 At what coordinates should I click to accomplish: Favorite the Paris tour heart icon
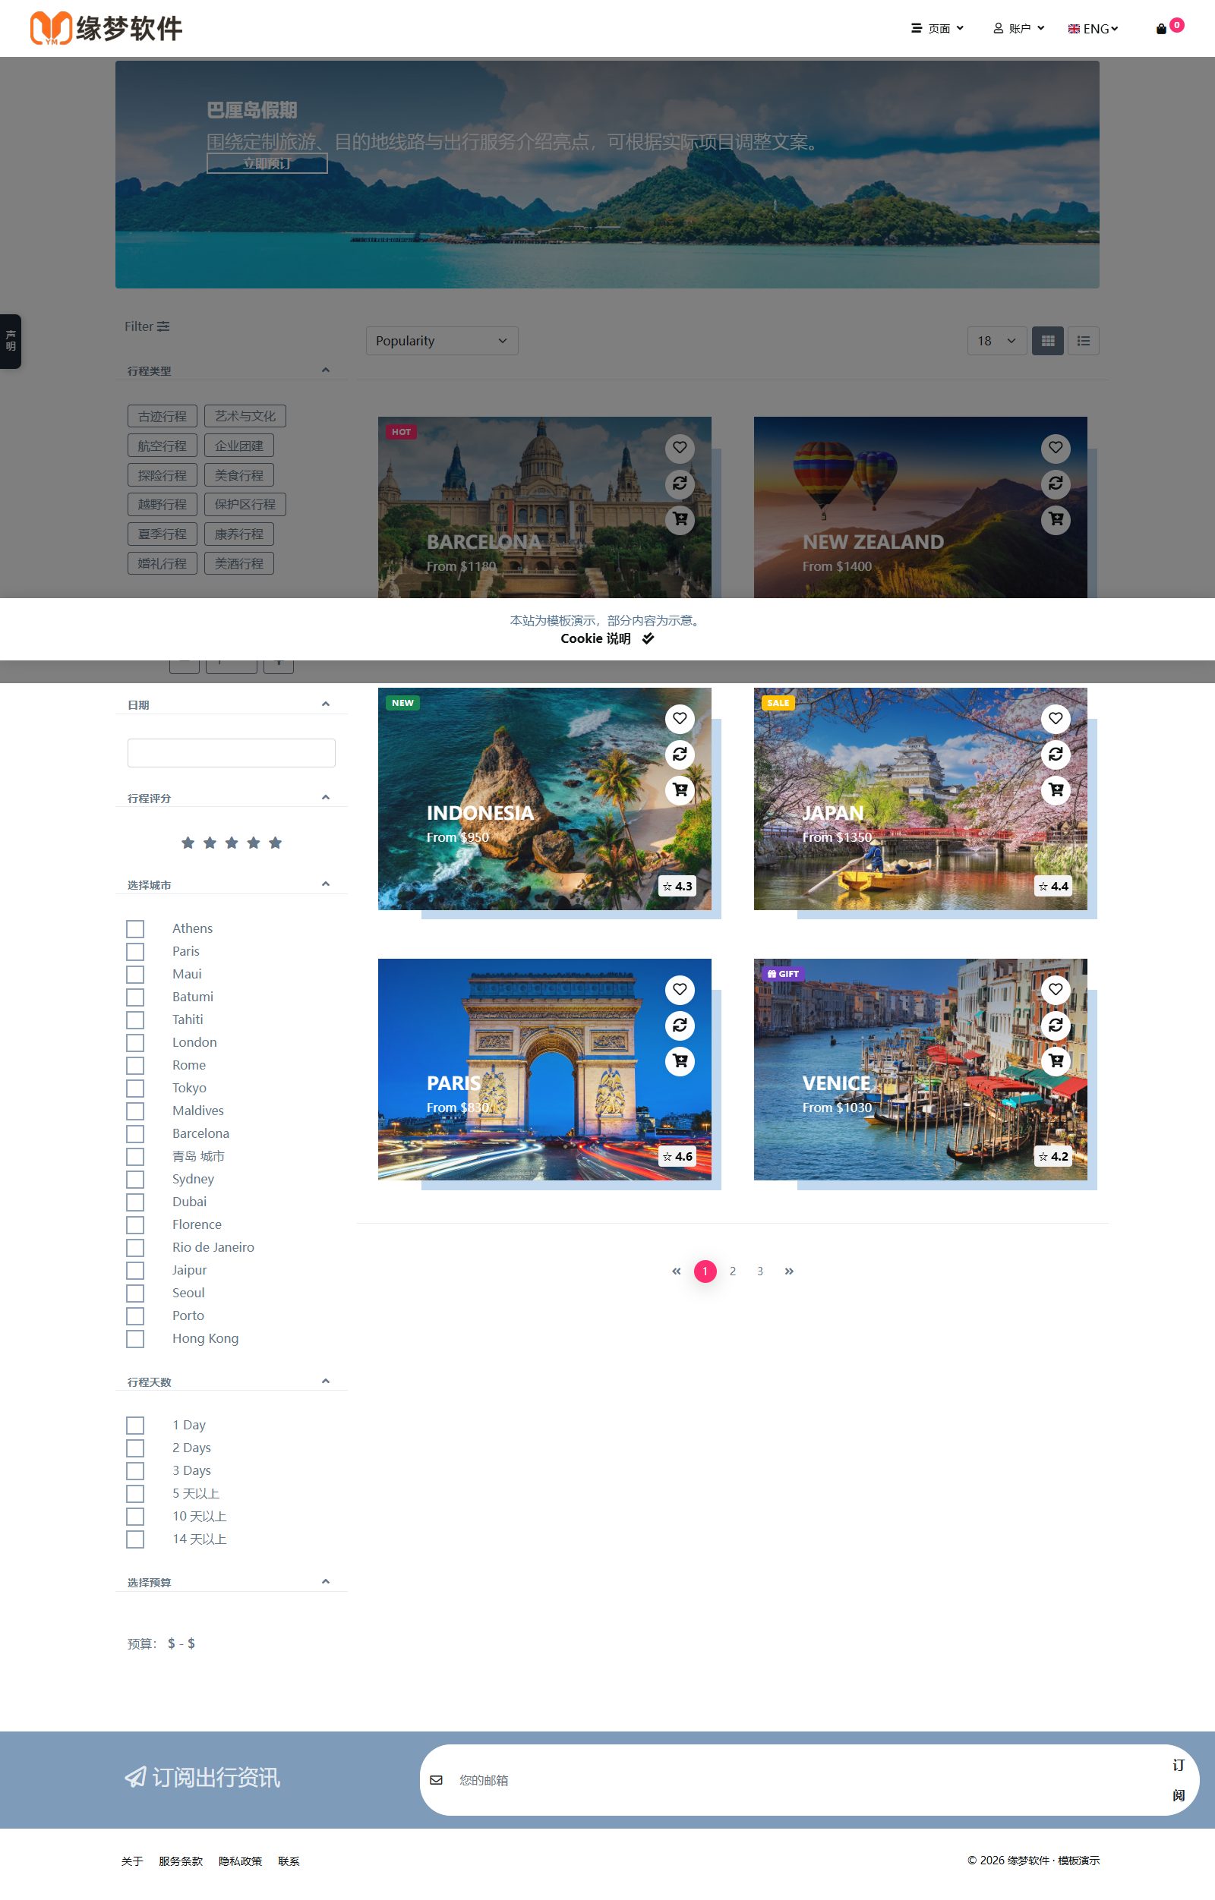click(x=680, y=989)
